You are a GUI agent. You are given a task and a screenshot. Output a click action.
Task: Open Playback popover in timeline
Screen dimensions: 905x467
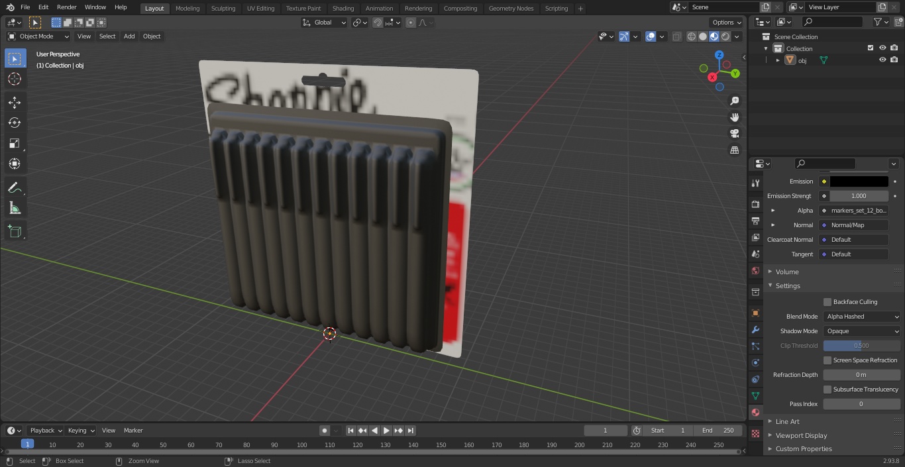coord(46,431)
